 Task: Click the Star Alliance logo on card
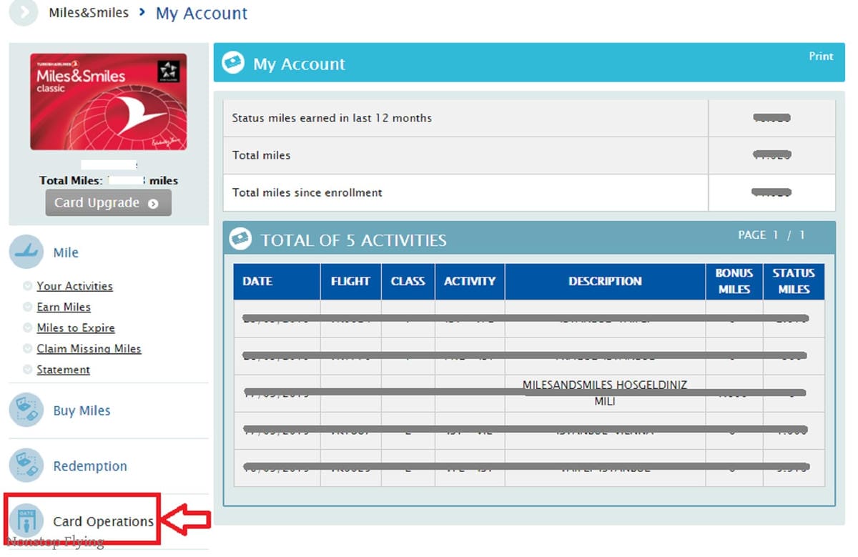[x=169, y=72]
